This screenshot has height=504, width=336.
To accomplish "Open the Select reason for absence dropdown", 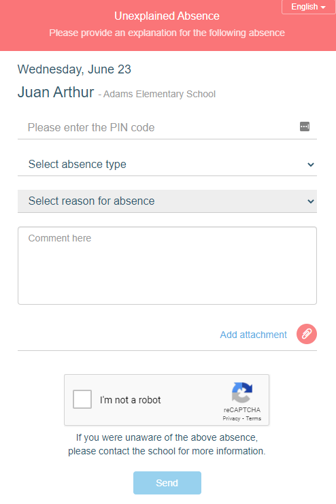I will click(167, 201).
